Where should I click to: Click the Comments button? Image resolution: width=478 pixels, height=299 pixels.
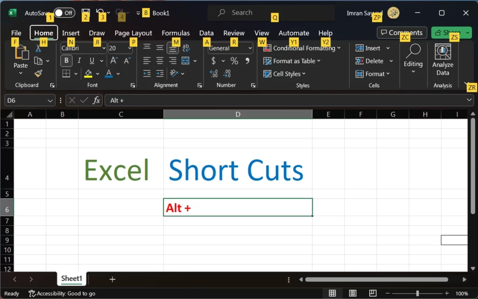pyautogui.click(x=402, y=33)
